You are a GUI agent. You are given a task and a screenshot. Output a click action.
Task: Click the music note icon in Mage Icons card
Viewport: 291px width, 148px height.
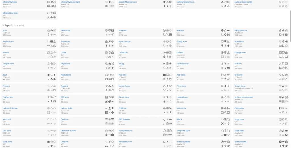283,130
